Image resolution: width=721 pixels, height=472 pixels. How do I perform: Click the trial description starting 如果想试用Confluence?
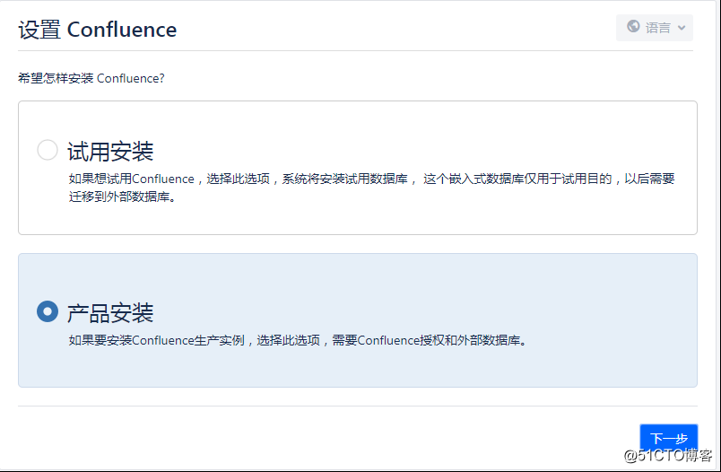click(x=371, y=188)
